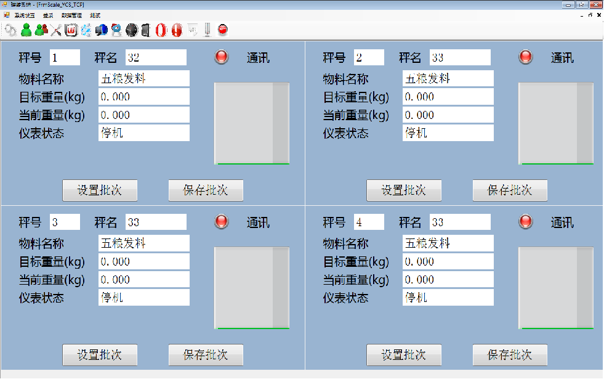Click the 通讯 status light for scale 1

click(221, 57)
